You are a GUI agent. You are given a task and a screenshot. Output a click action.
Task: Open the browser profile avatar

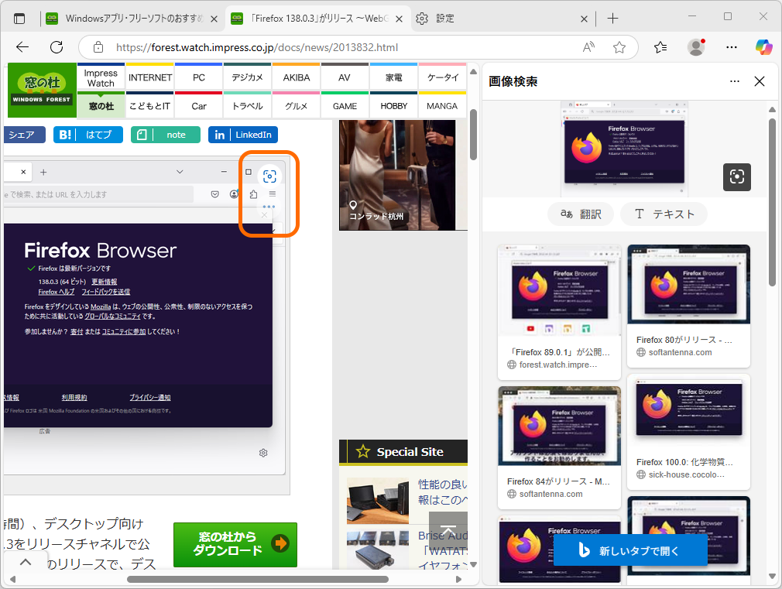(695, 46)
